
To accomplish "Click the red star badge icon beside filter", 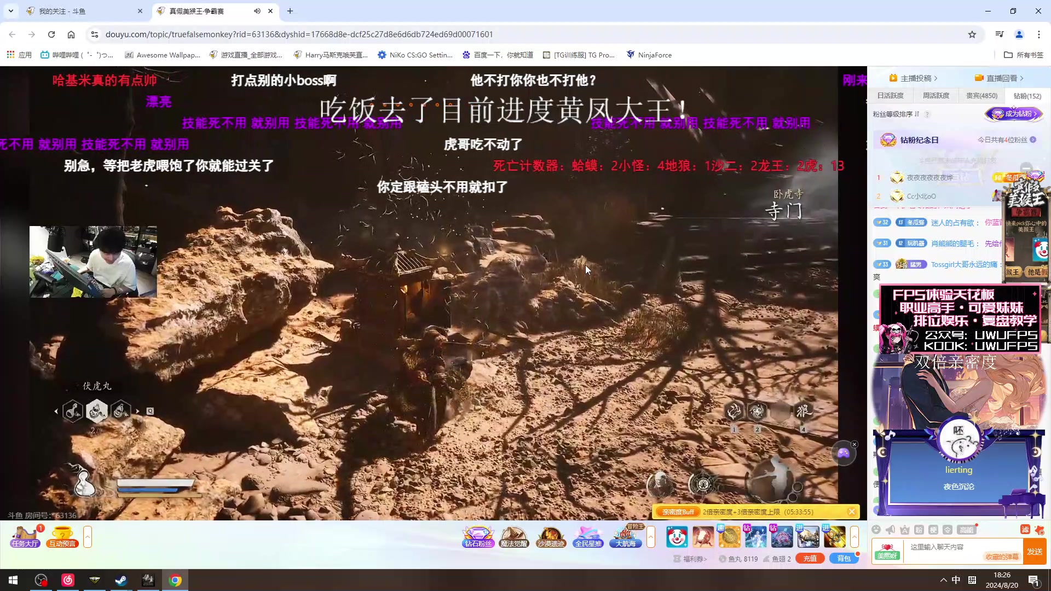I will pos(1039,529).
